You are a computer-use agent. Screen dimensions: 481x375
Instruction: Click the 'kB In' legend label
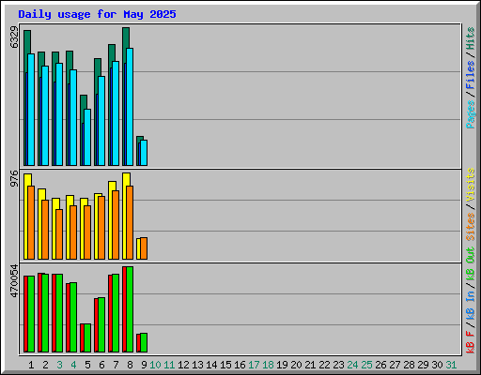(x=470, y=305)
